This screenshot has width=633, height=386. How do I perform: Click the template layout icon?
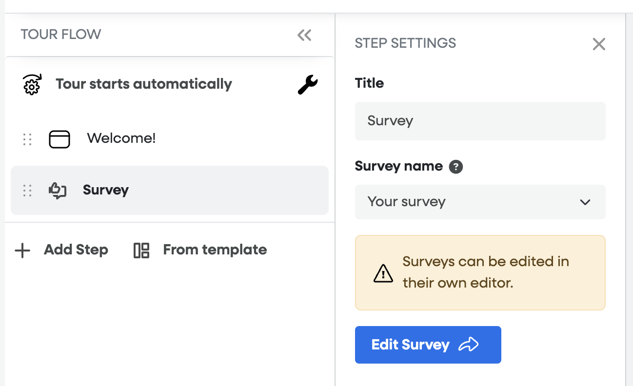(141, 251)
